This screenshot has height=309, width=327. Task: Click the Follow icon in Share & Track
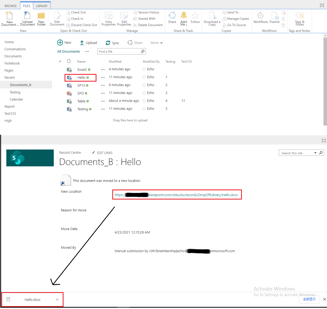tap(195, 16)
